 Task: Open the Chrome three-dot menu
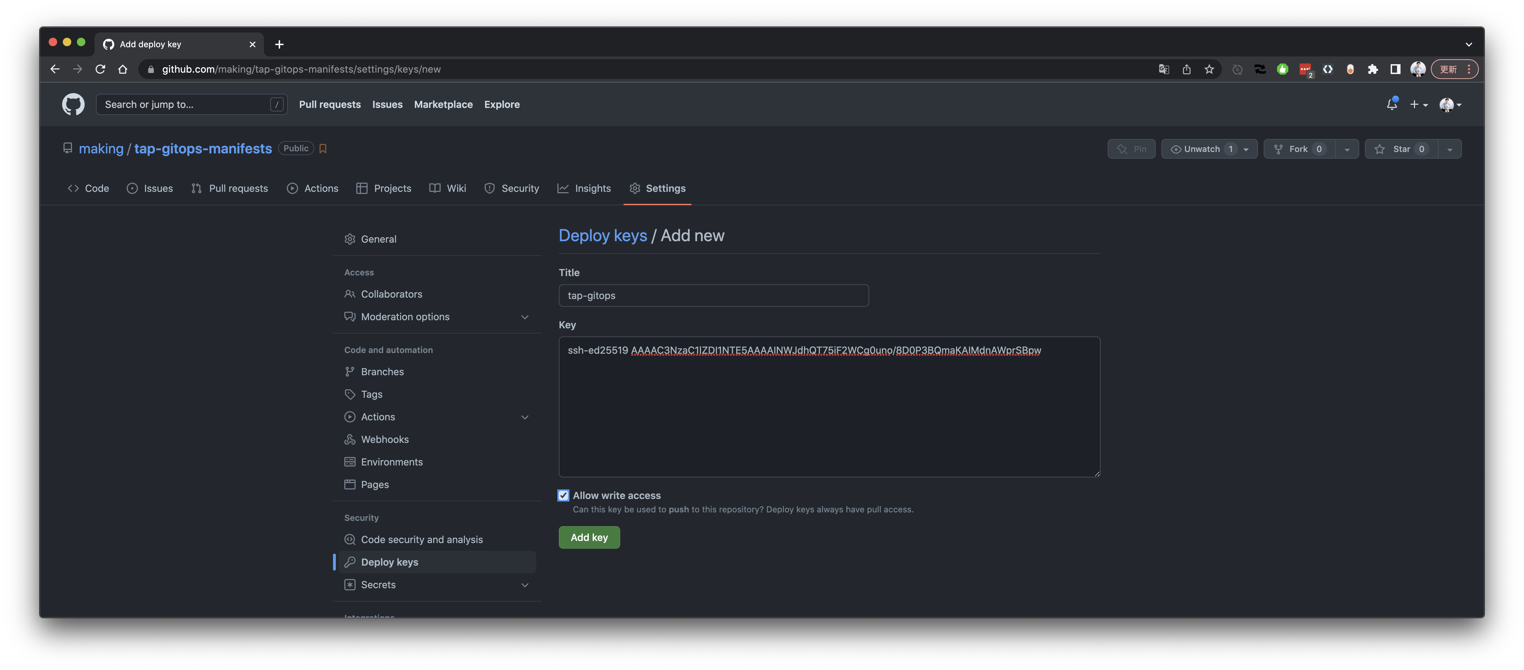(1468, 69)
